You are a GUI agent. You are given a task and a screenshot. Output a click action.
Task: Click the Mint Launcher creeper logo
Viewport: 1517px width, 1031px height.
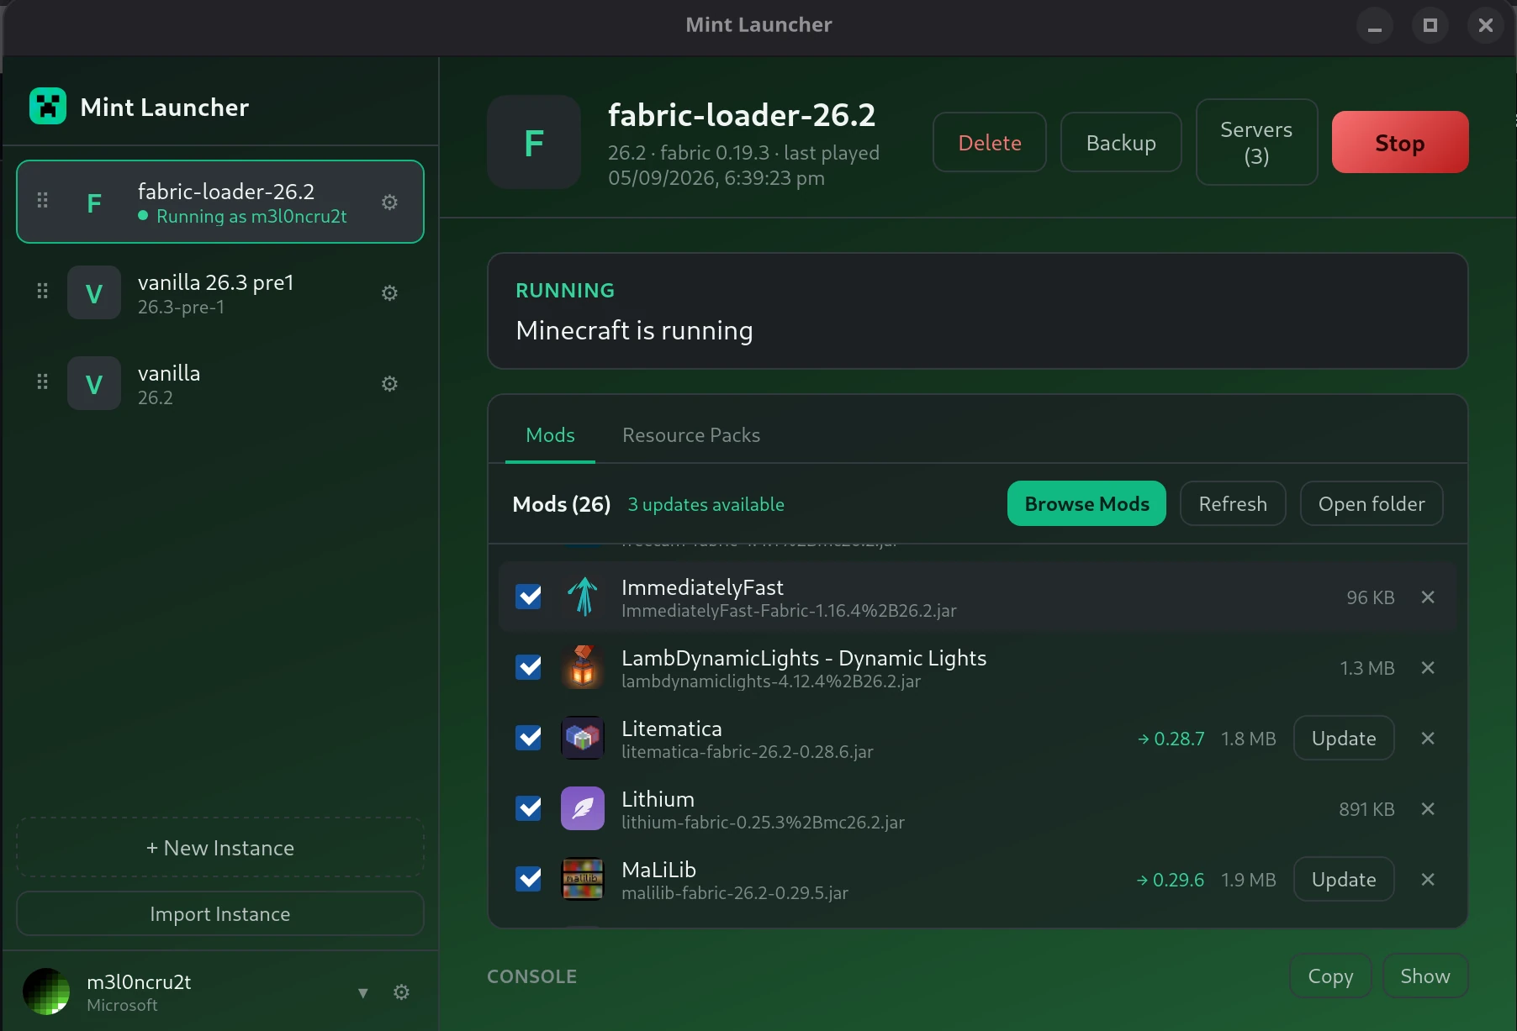[x=48, y=107]
